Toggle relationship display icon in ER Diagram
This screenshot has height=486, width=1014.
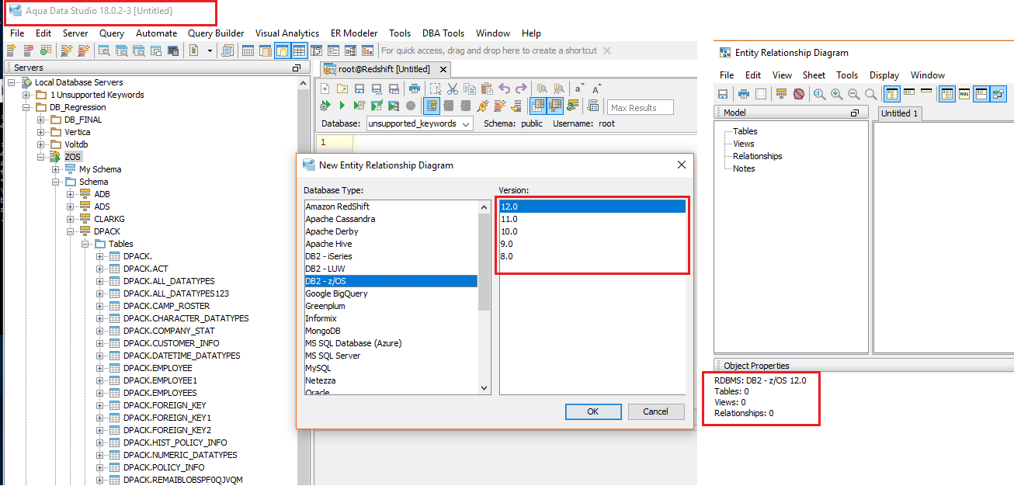(x=998, y=94)
